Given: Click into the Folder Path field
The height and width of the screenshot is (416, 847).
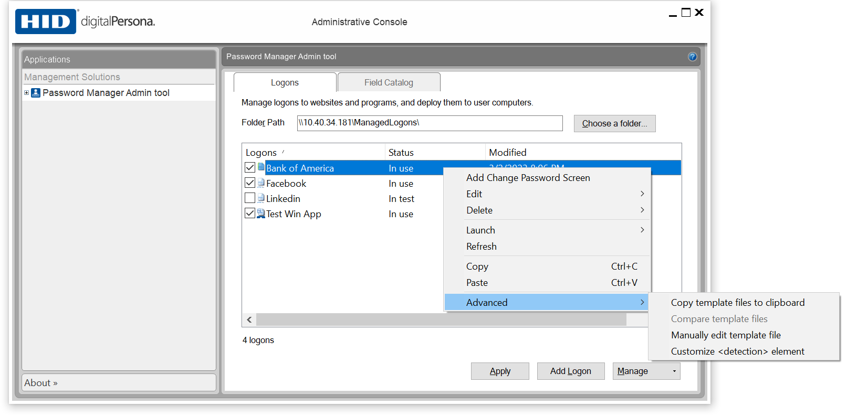Looking at the screenshot, I should point(429,123).
